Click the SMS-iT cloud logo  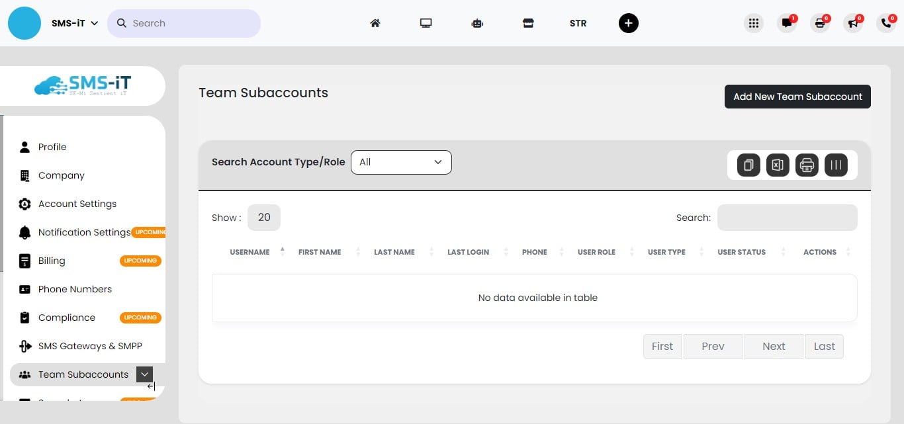pos(83,85)
